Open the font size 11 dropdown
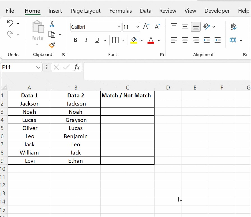251x217 pixels. [138, 27]
